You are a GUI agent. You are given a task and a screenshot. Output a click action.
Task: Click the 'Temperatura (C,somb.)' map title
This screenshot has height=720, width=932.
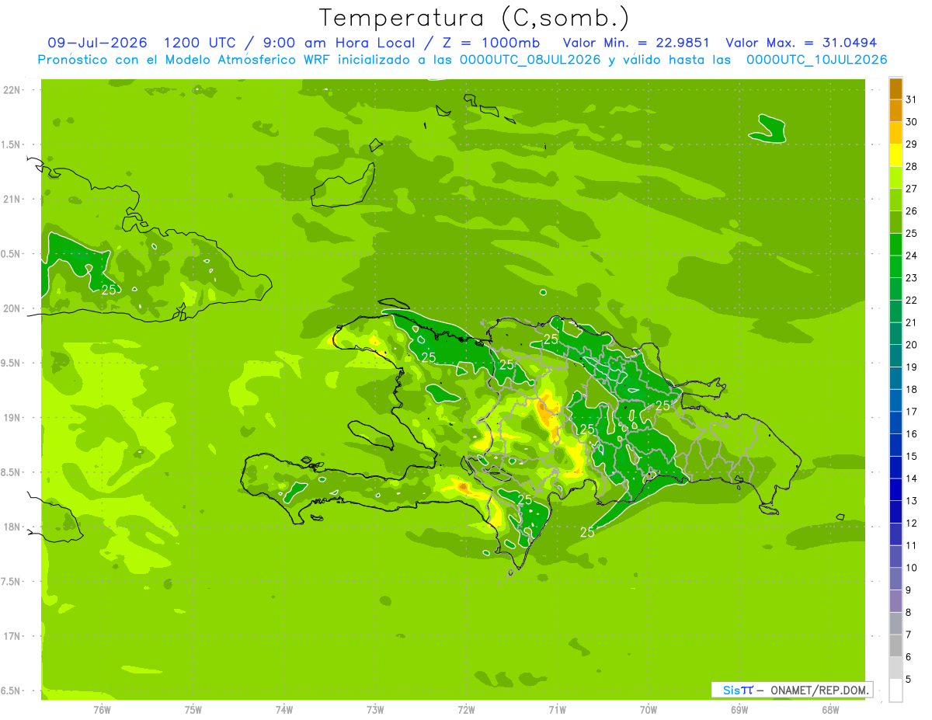(x=475, y=18)
